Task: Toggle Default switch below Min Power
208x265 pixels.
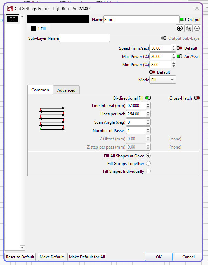Action: tap(152, 72)
